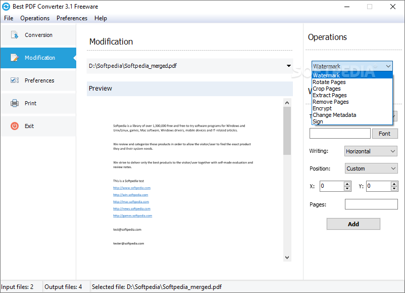Click the Pages input field
Viewport: 405px width, 293px height.
[371, 204]
